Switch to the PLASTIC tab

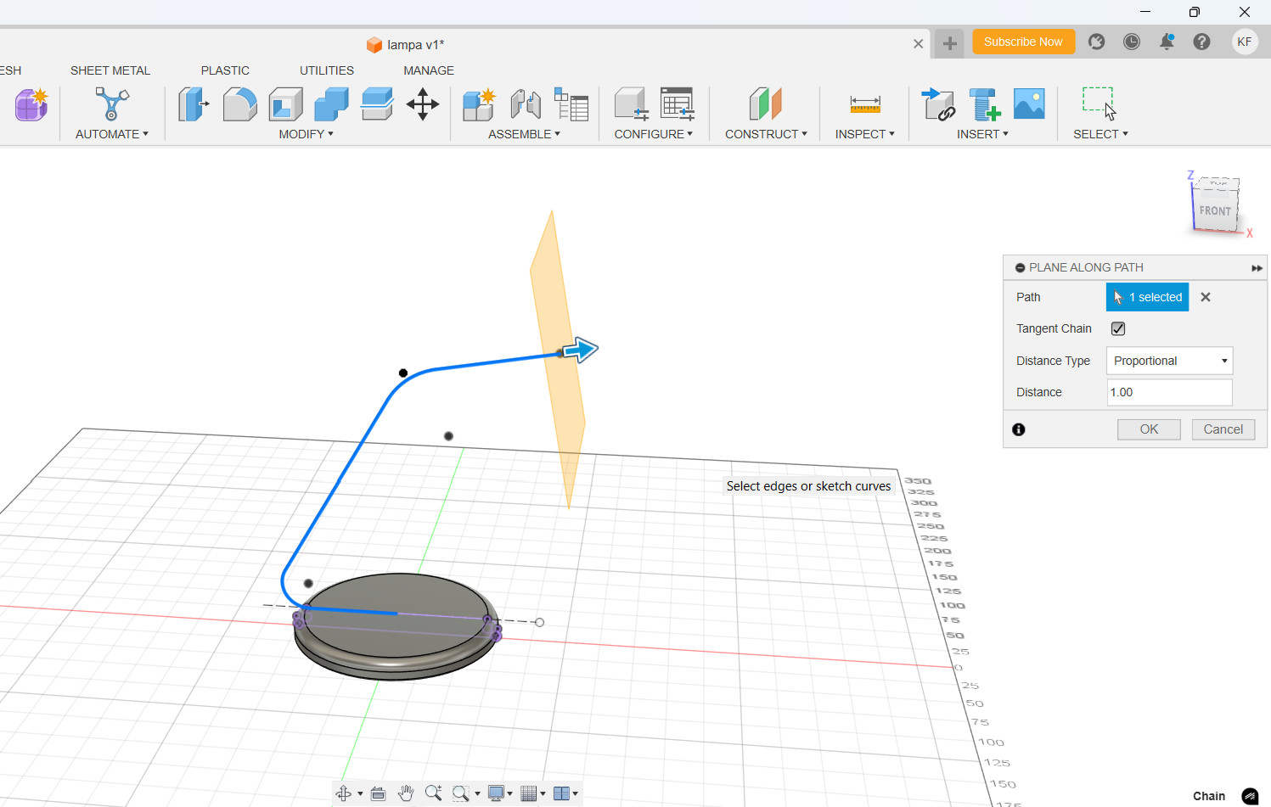(x=225, y=70)
